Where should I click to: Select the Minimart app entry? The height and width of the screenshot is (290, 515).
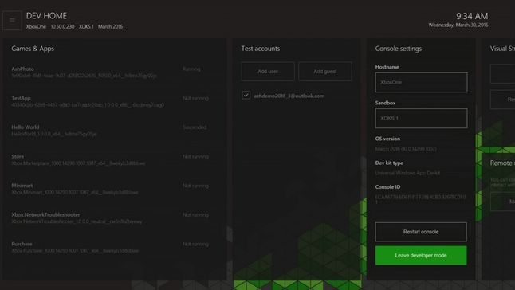point(110,189)
